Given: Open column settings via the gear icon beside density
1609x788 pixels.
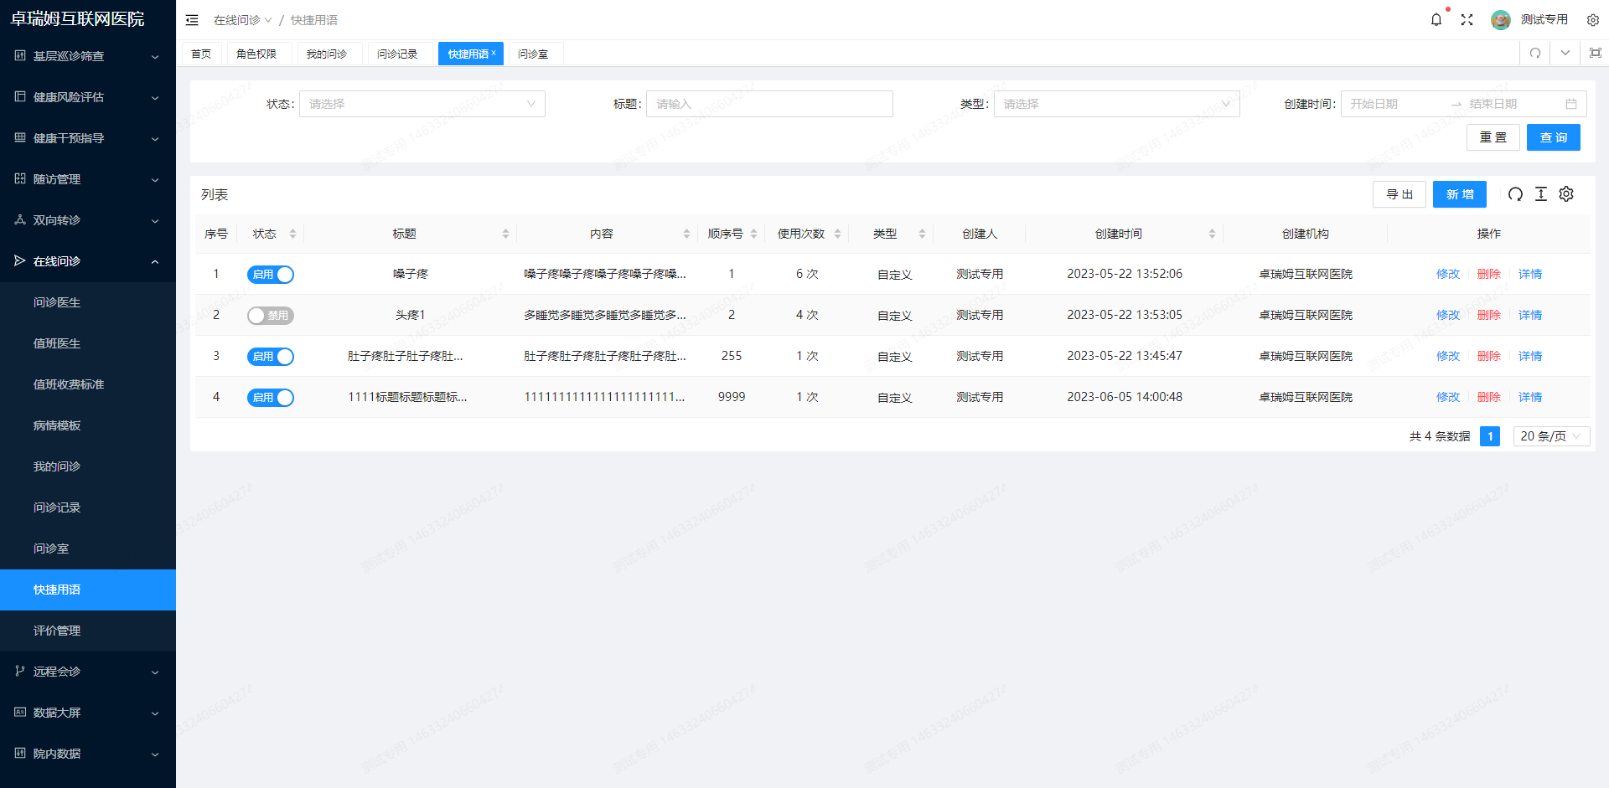Looking at the screenshot, I should (x=1566, y=194).
